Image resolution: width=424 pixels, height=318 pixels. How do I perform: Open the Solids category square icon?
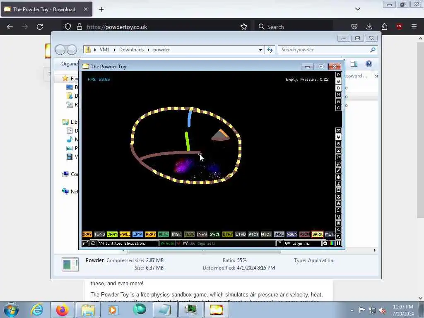(x=338, y=190)
